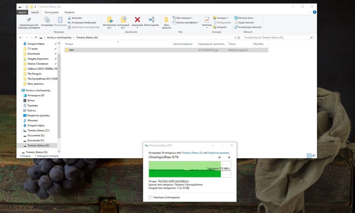Click the Ιστορικό history button
355x213 pixels.
[219, 27]
